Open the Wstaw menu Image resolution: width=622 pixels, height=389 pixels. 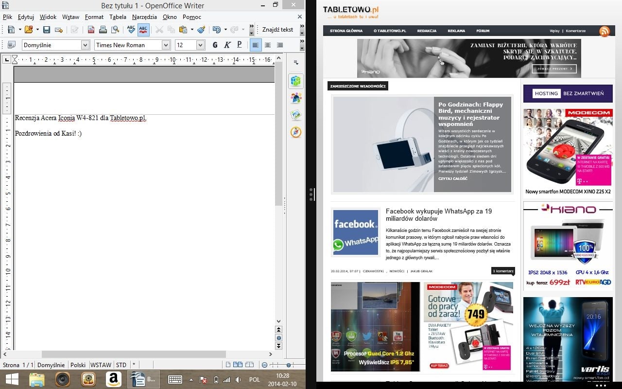pyautogui.click(x=70, y=17)
